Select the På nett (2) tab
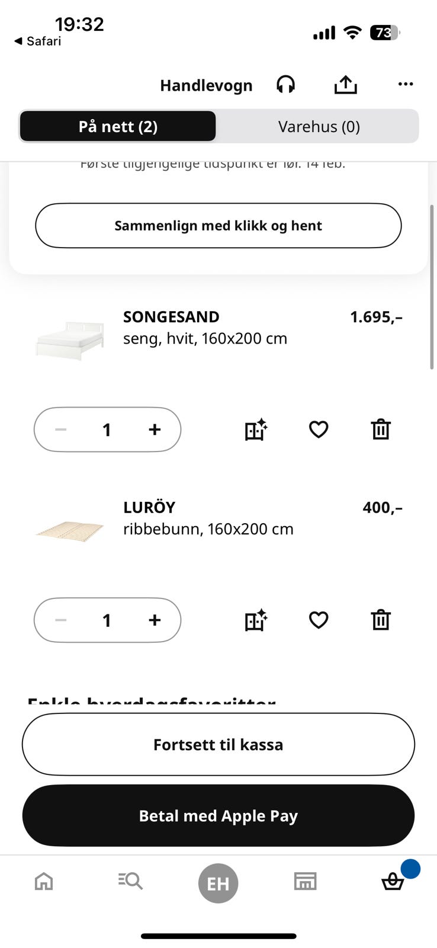The width and height of the screenshot is (437, 948). point(118,126)
